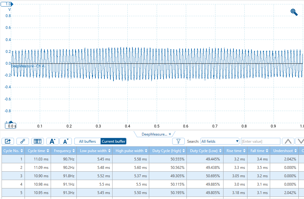Viewport: 304px width, 199px height.
Task: Increase table font size
Action: pyautogui.click(x=53, y=141)
